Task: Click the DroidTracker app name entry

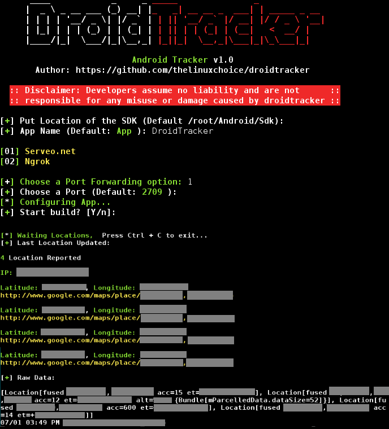Action: [x=183, y=131]
